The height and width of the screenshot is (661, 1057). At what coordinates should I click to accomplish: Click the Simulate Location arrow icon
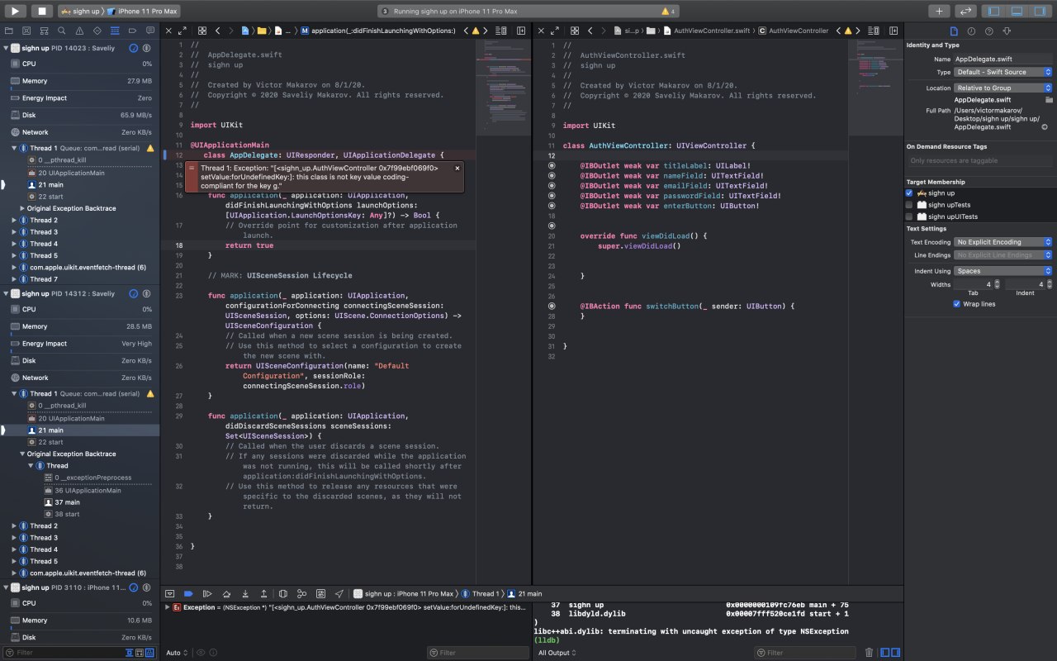(x=339, y=593)
